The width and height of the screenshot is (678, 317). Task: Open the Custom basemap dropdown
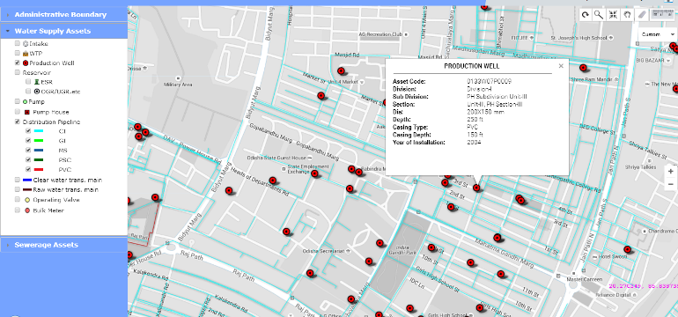point(658,34)
